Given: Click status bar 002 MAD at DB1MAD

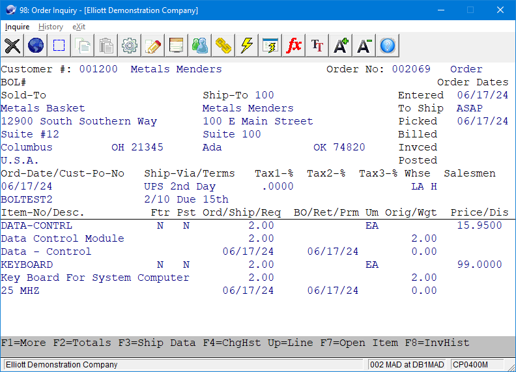Looking at the screenshot, I should click(407, 365).
